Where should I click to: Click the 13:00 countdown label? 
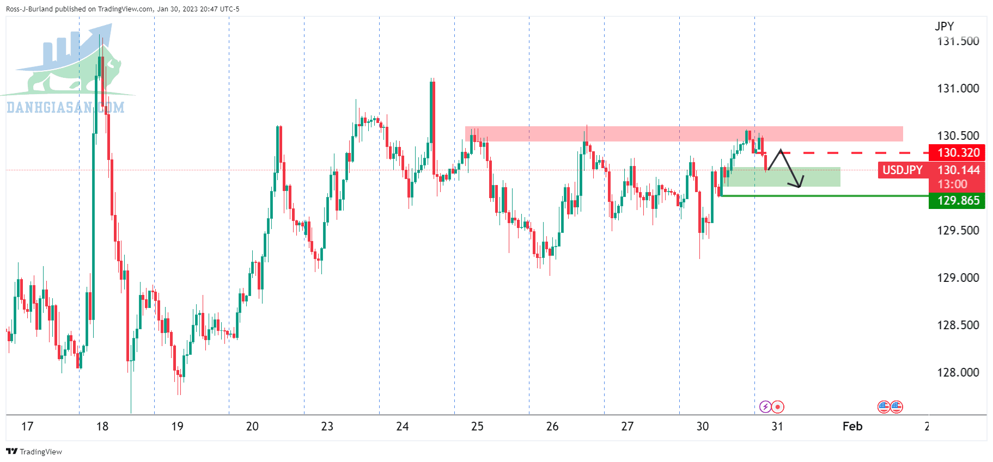coord(952,184)
